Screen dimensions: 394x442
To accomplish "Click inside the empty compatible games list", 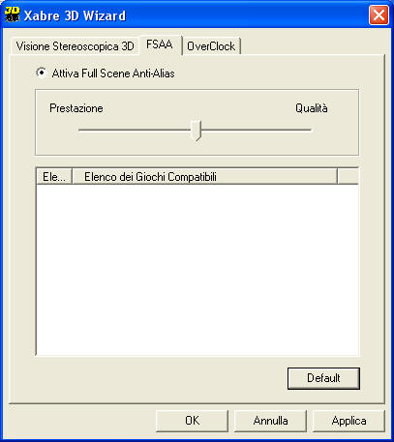I will point(197,270).
